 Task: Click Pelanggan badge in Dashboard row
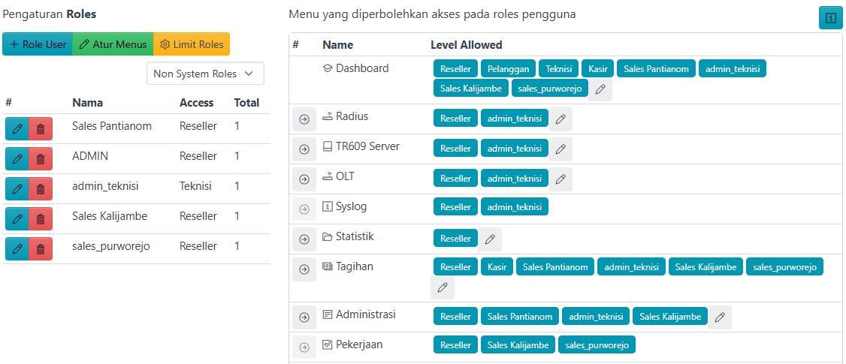[508, 68]
